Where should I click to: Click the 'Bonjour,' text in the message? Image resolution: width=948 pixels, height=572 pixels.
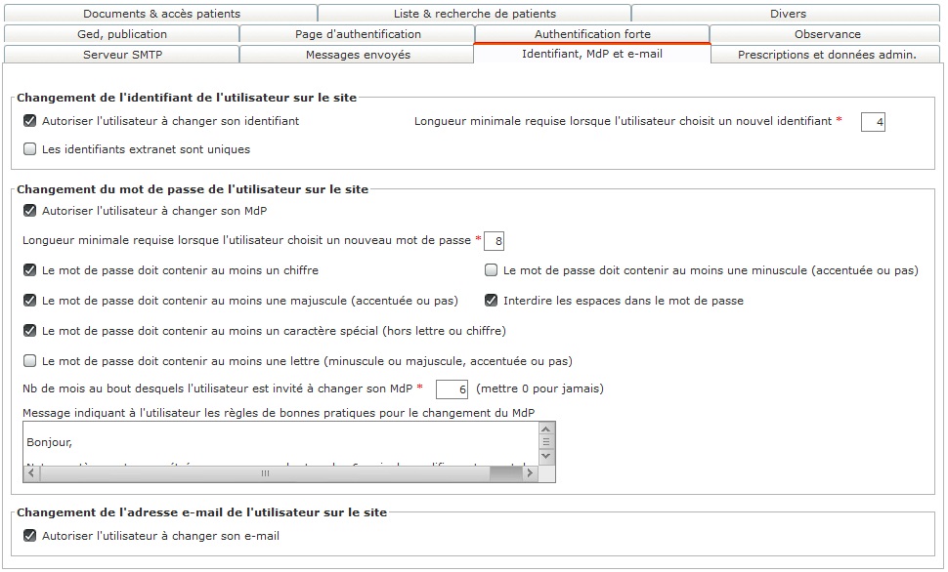click(x=50, y=442)
